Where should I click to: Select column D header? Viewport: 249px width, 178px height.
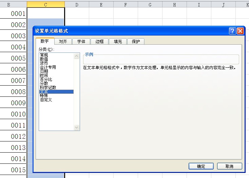point(77,5)
